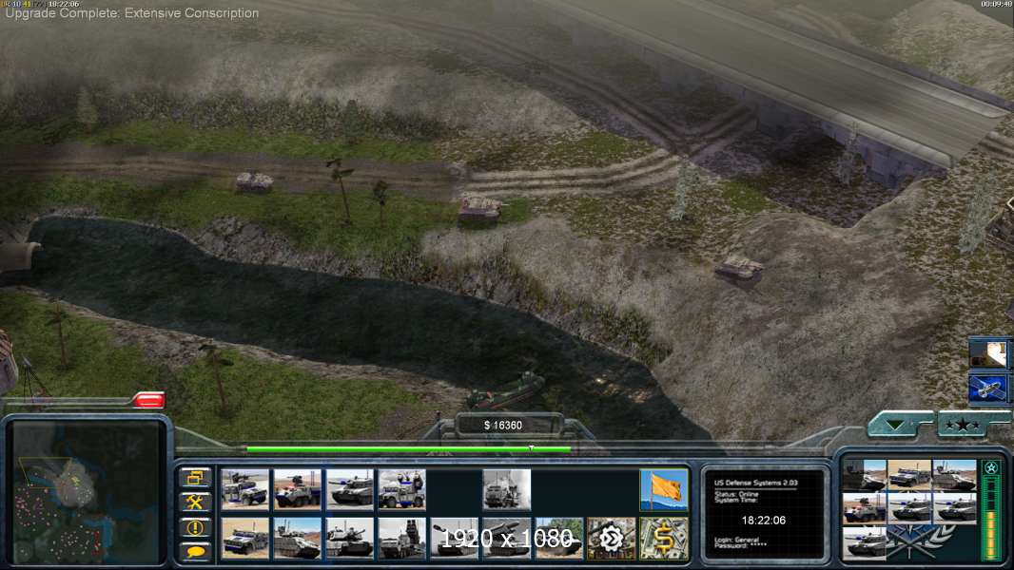Open the three-star Generals powers button
The image size is (1014, 570).
point(963,425)
